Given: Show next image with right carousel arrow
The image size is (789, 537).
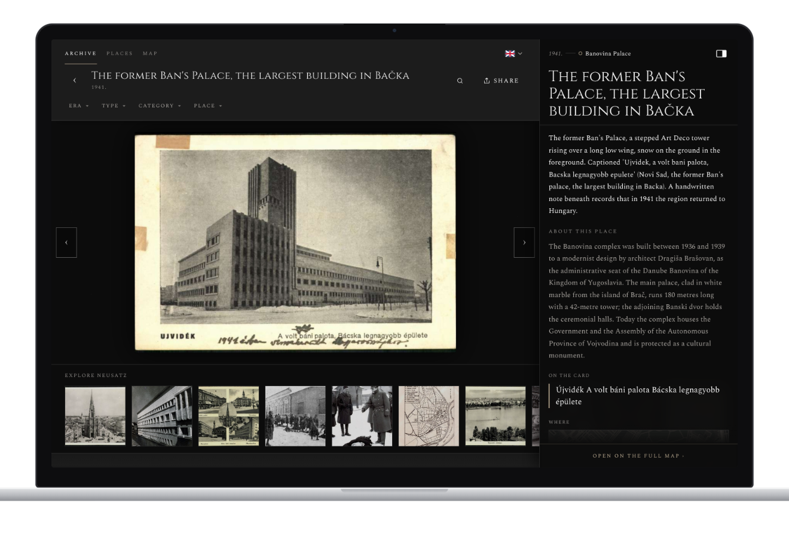Looking at the screenshot, I should (524, 242).
